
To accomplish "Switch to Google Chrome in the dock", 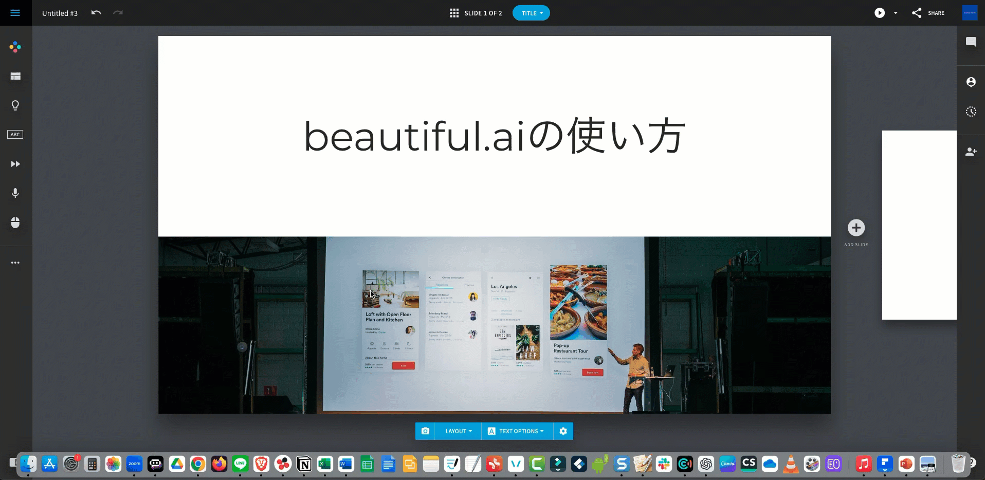I will 198,464.
